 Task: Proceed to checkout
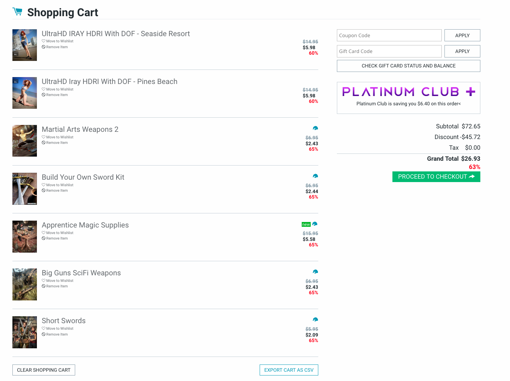(x=436, y=177)
